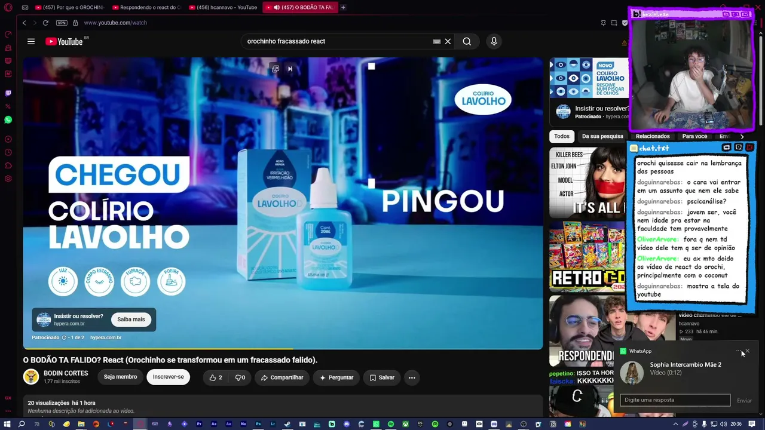Open Sophia Intercambio Mãe 2 notification
The height and width of the screenshot is (430, 765).
tap(686, 368)
